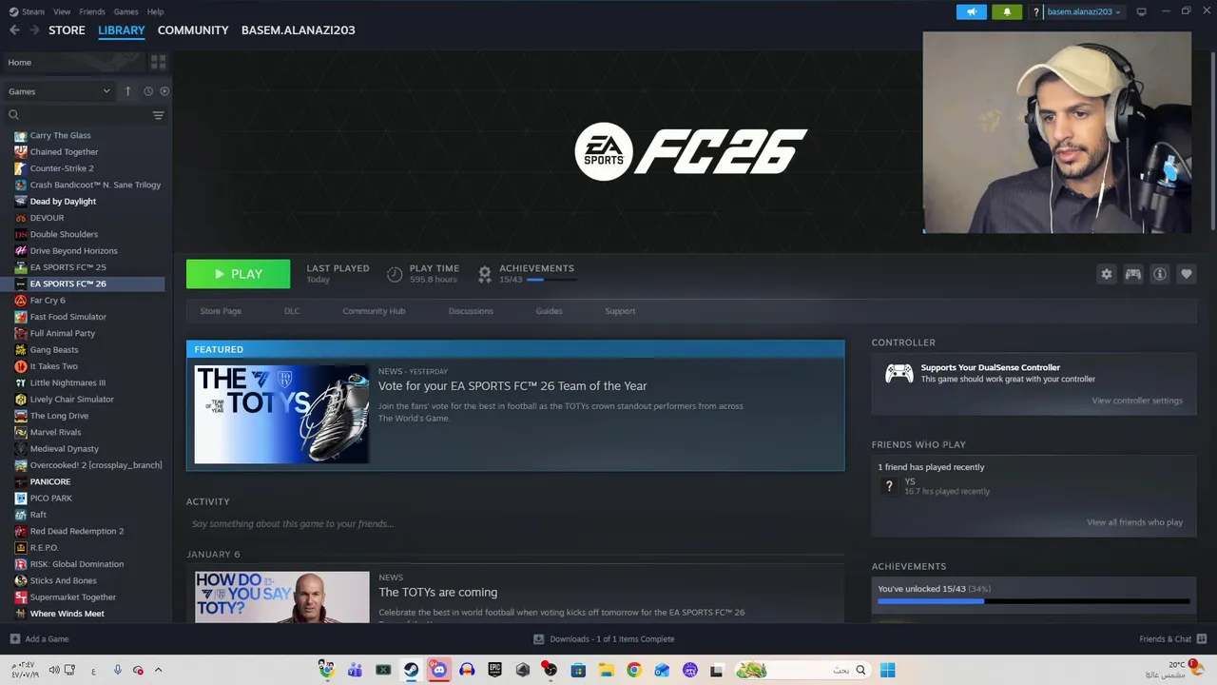Click View all friends who play
The height and width of the screenshot is (685, 1217).
(x=1134, y=522)
